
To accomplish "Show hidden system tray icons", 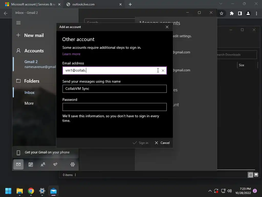I will pyautogui.click(x=210, y=191).
